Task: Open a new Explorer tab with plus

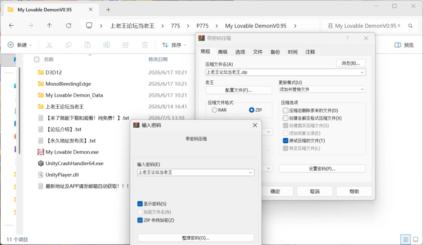Action: tap(108, 10)
